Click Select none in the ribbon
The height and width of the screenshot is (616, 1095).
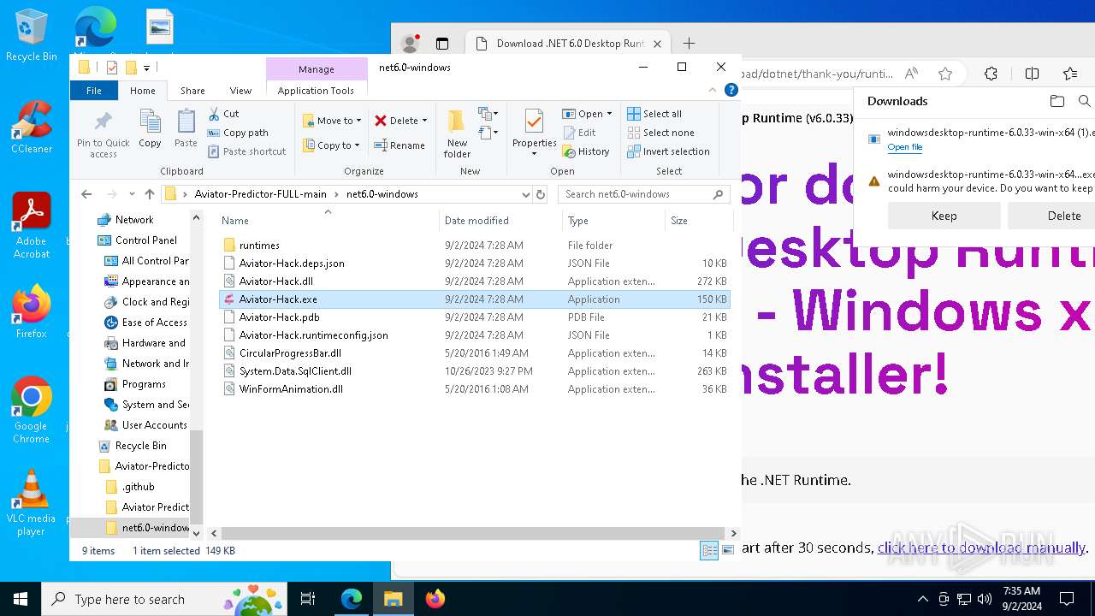660,133
